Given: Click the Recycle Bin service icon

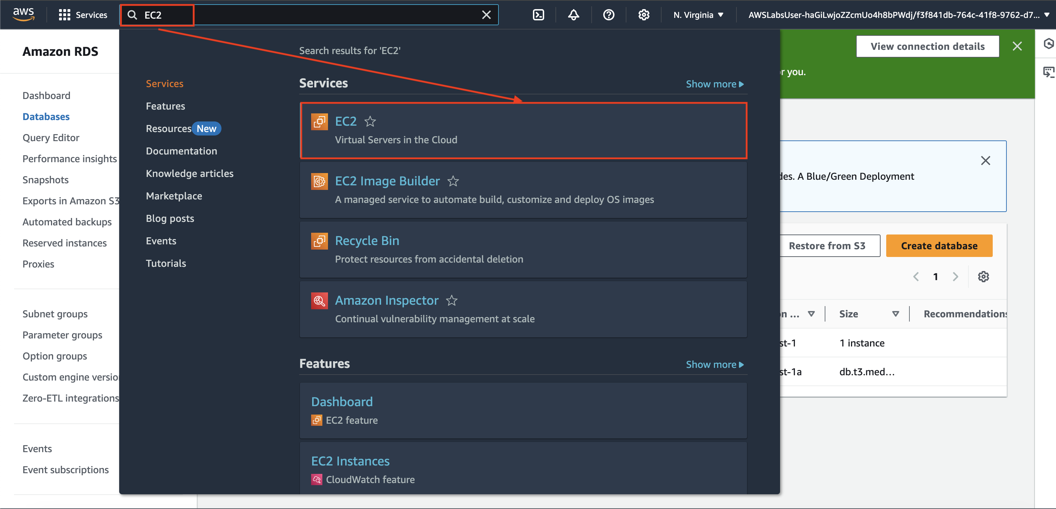Looking at the screenshot, I should [x=319, y=241].
